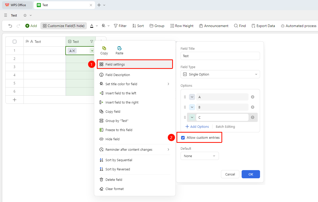Open the hamburger menu icon
This screenshot has width=318, height=202.
pos(6,15)
